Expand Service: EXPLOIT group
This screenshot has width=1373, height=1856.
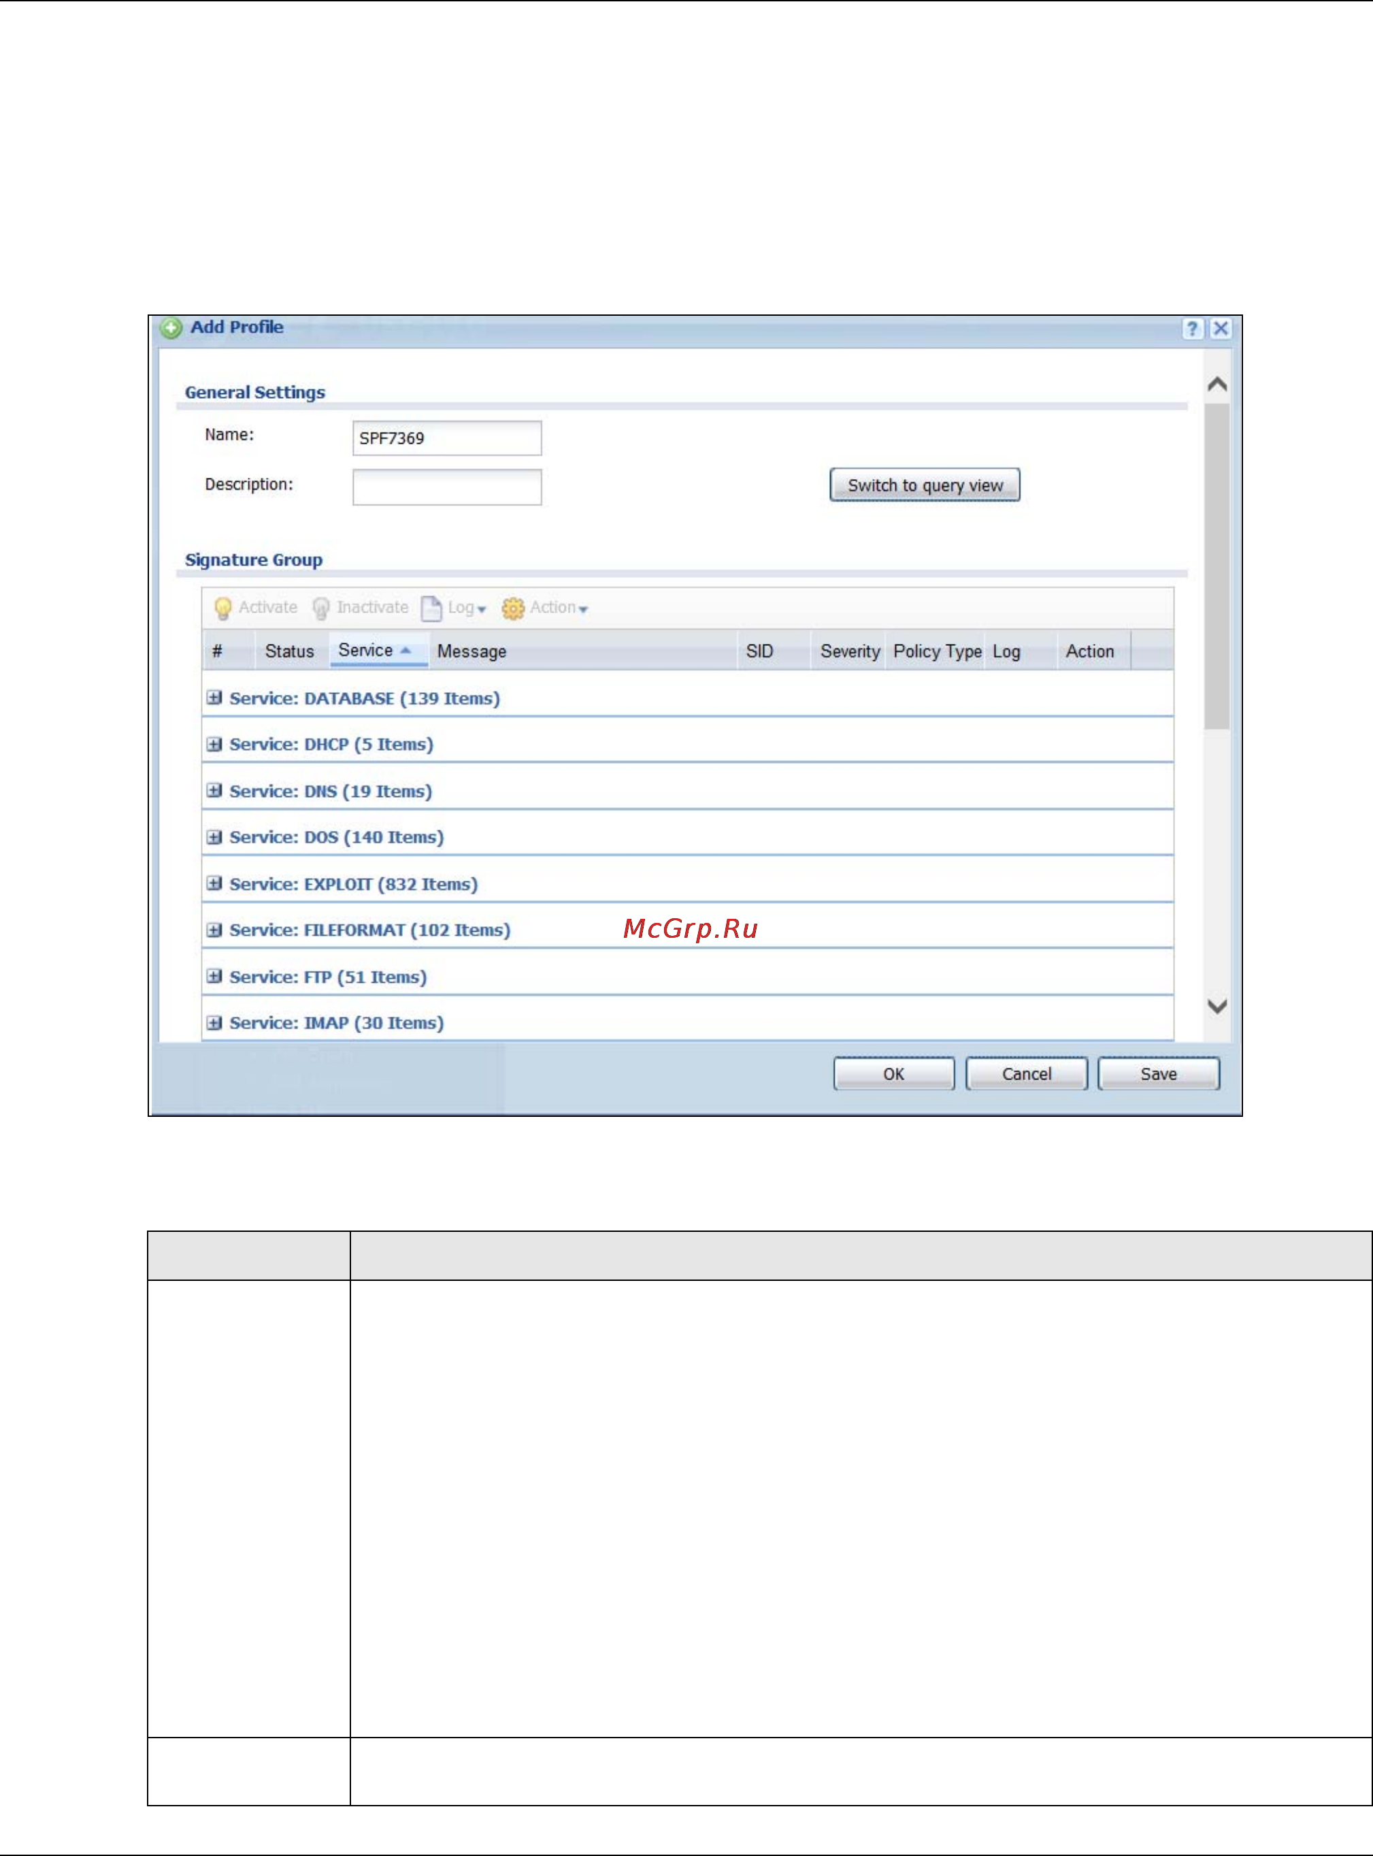[214, 883]
